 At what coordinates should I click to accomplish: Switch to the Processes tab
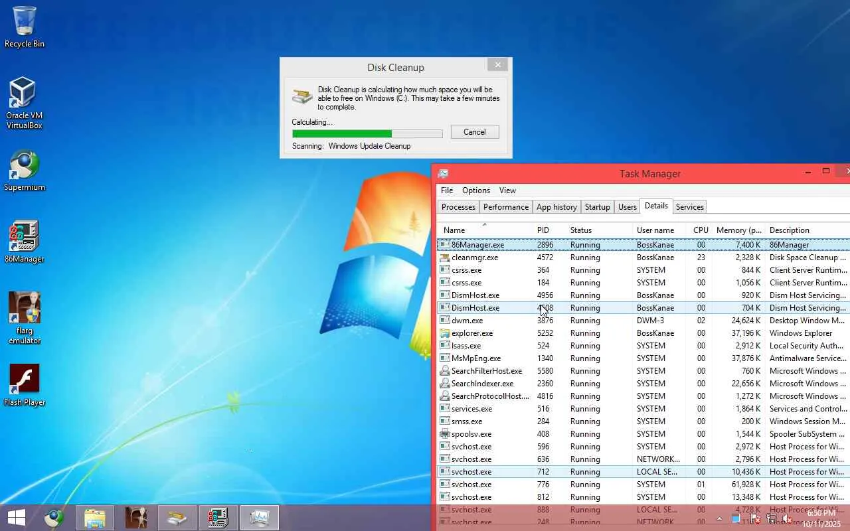pos(458,207)
